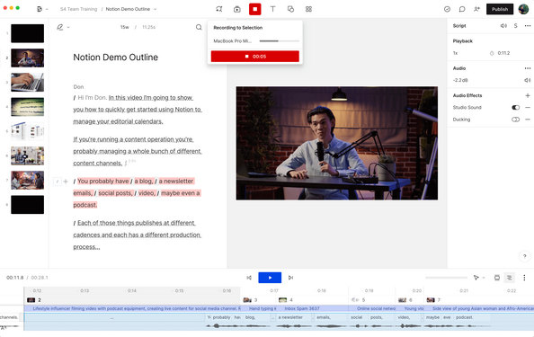Select scene 7 thumbnail

pyautogui.click(x=27, y=181)
